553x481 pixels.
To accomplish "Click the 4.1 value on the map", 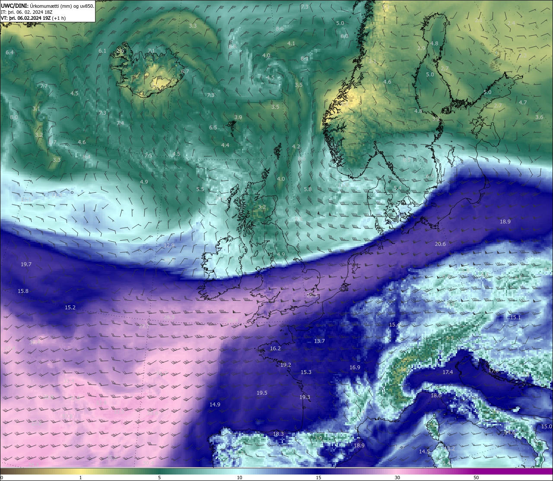I will [x=291, y=44].
